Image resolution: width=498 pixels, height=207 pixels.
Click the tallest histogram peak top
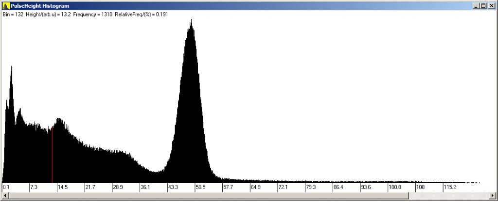[x=191, y=22]
